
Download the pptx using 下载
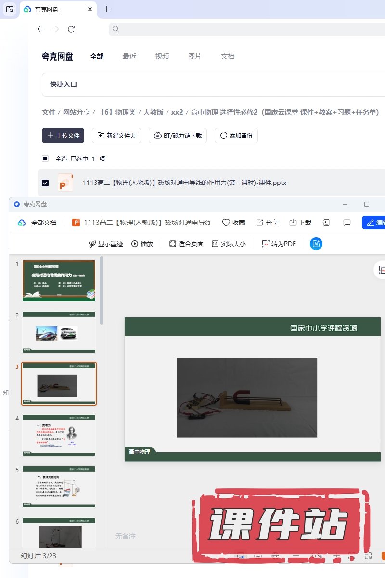[293, 223]
